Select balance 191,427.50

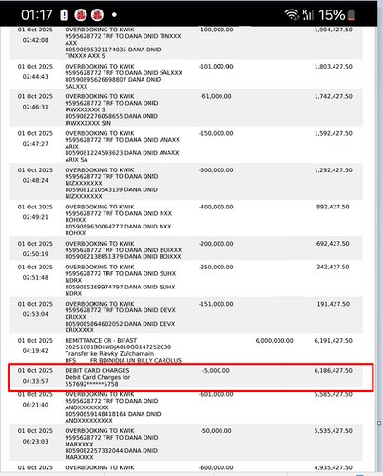coord(334,304)
